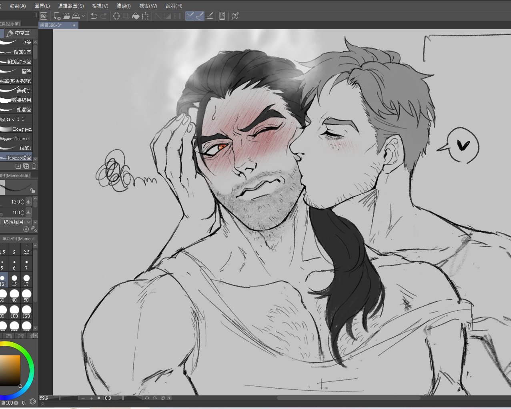Screen dimensions: 511x409
Task: Switch to the 麥克筆 sub tool group tab
Action: coord(21,33)
